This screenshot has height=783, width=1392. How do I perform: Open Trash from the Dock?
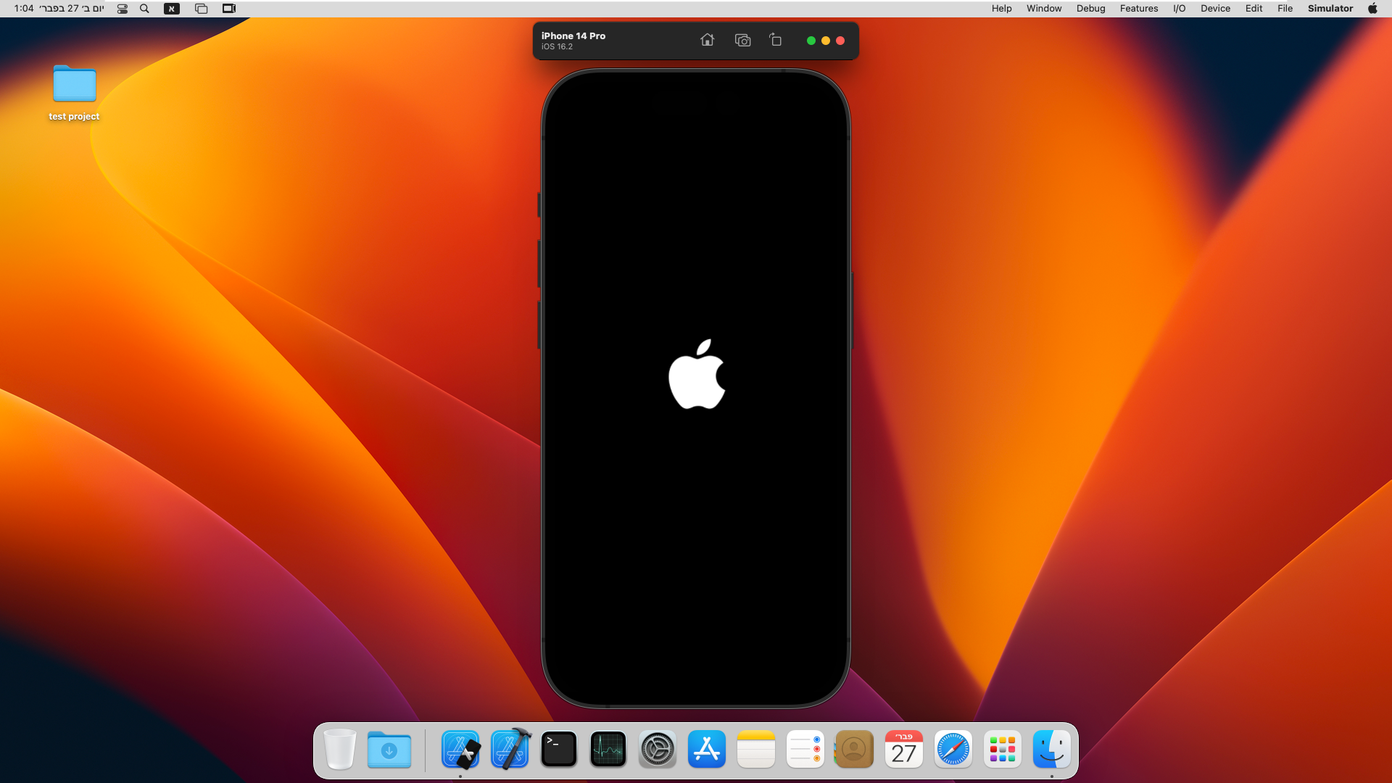339,750
